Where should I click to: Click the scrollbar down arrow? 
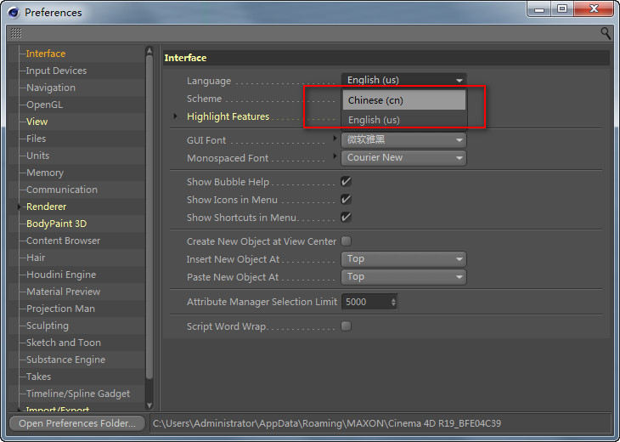149,405
